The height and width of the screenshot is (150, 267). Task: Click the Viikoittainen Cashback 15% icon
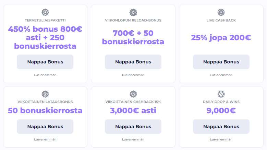pos(133,94)
